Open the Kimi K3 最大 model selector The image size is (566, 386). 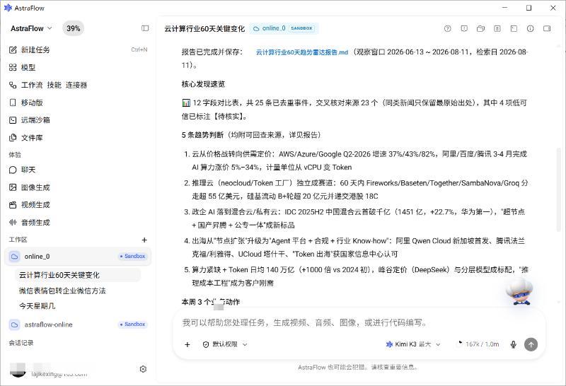(413, 344)
